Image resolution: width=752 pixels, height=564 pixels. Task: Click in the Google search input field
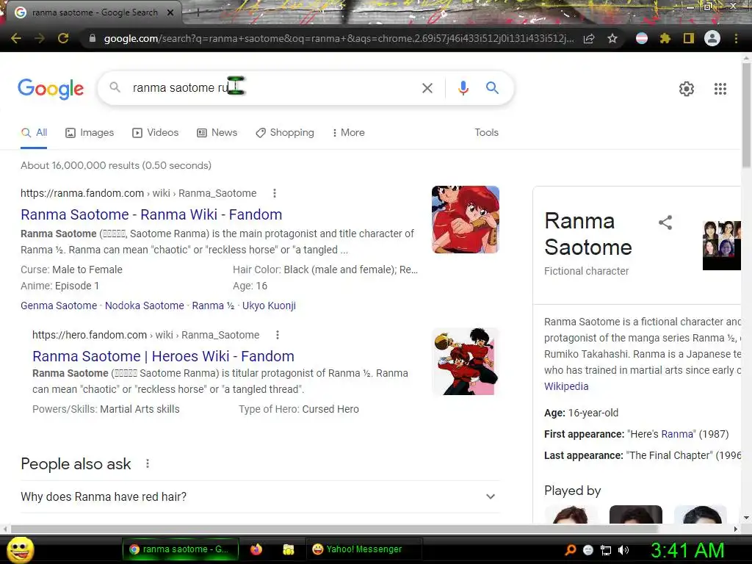pyautogui.click(x=273, y=88)
